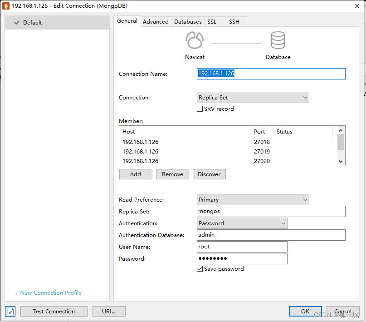Click the URI... button
This screenshot has width=366, height=322.
point(109,311)
